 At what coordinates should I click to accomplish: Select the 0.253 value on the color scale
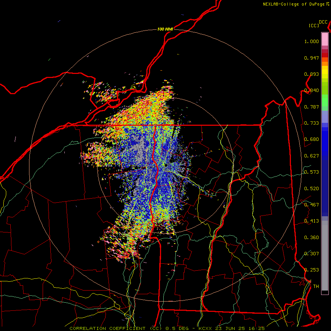point(312,270)
